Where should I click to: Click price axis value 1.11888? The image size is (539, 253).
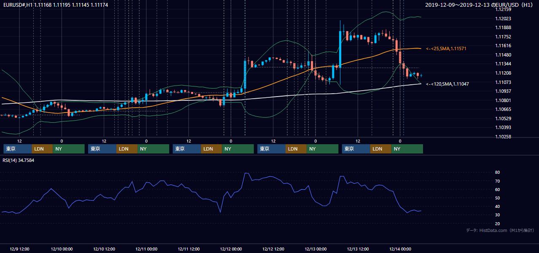503,27
